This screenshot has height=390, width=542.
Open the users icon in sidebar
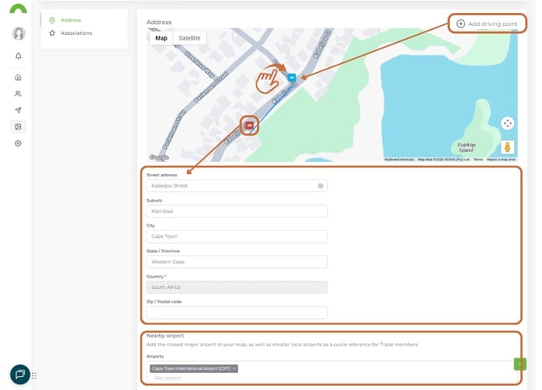pos(18,94)
